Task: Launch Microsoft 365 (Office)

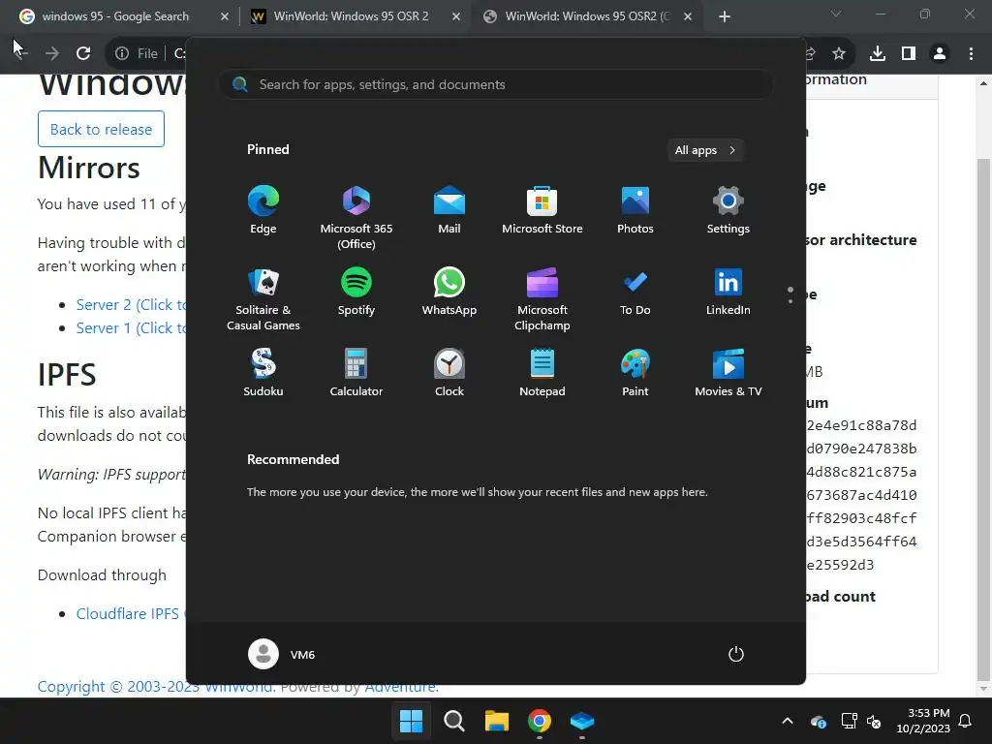Action: click(356, 217)
